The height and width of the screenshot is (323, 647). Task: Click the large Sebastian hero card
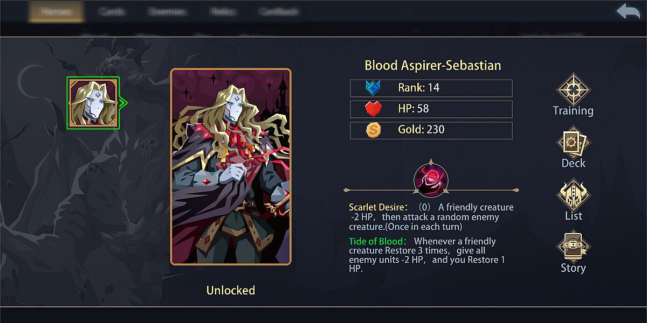click(231, 167)
